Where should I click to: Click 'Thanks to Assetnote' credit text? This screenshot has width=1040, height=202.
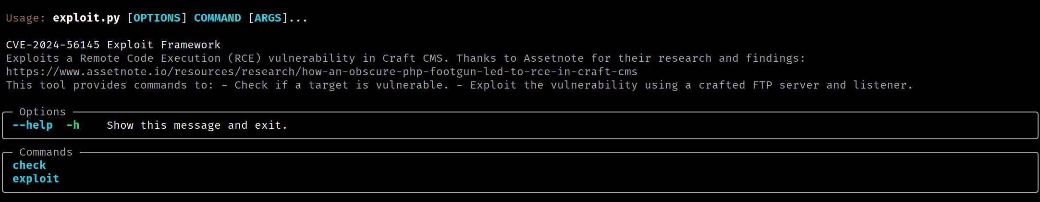tap(520, 58)
